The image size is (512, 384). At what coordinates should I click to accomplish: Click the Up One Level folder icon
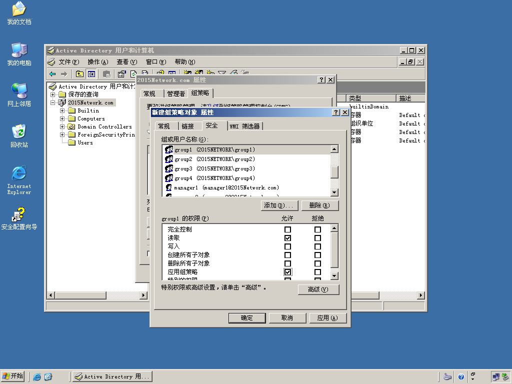[x=79, y=74]
